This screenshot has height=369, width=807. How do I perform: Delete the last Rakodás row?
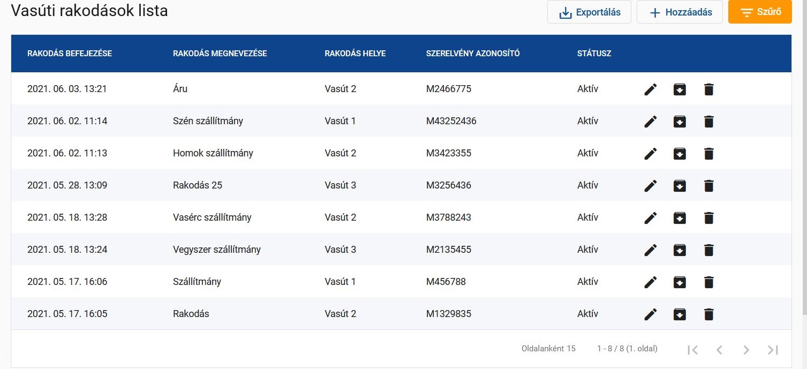[708, 314]
